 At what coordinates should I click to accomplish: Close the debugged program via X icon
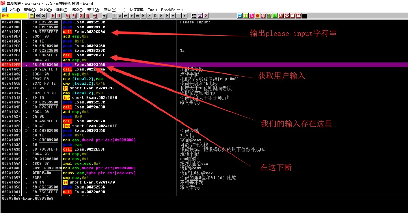pyautogui.click(x=44, y=16)
